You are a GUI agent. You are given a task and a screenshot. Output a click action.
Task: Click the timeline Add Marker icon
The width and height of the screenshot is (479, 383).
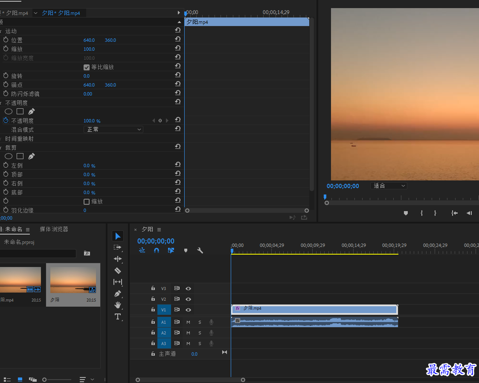click(186, 250)
